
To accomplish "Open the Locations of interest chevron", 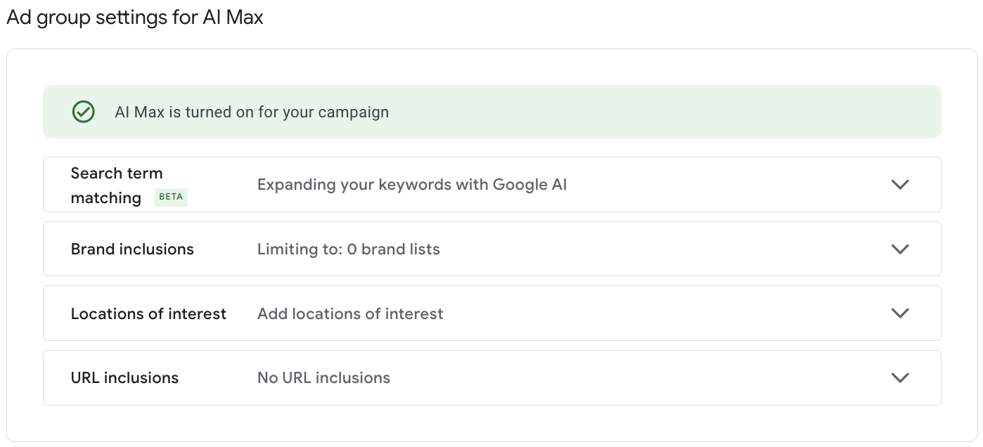I will (x=900, y=313).
